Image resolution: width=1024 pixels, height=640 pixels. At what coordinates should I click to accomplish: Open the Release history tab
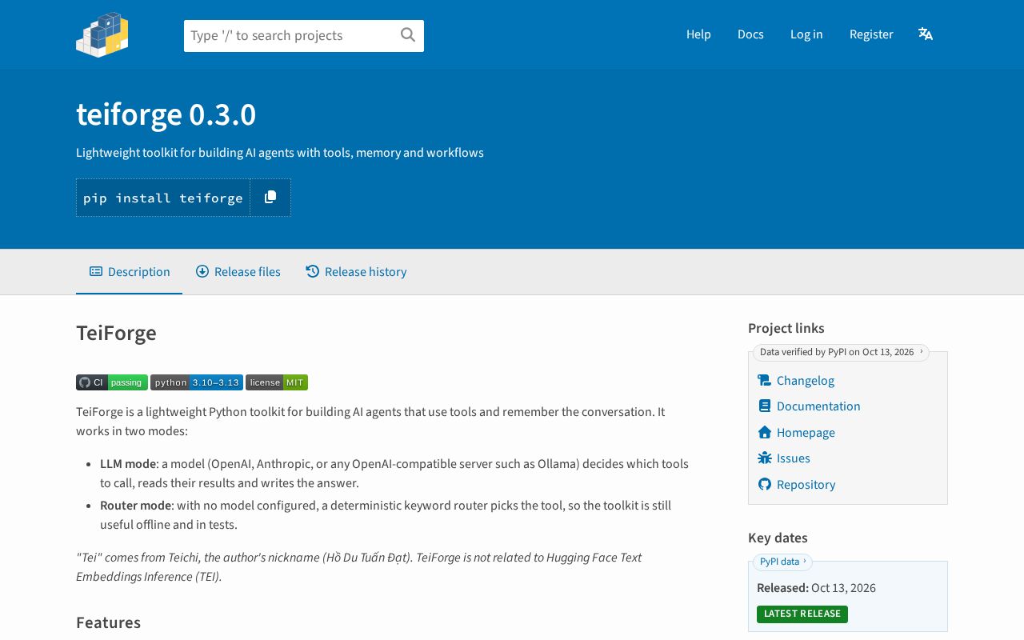pos(356,272)
